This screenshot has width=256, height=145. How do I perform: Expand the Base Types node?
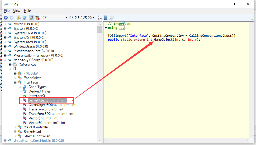coord(20,87)
